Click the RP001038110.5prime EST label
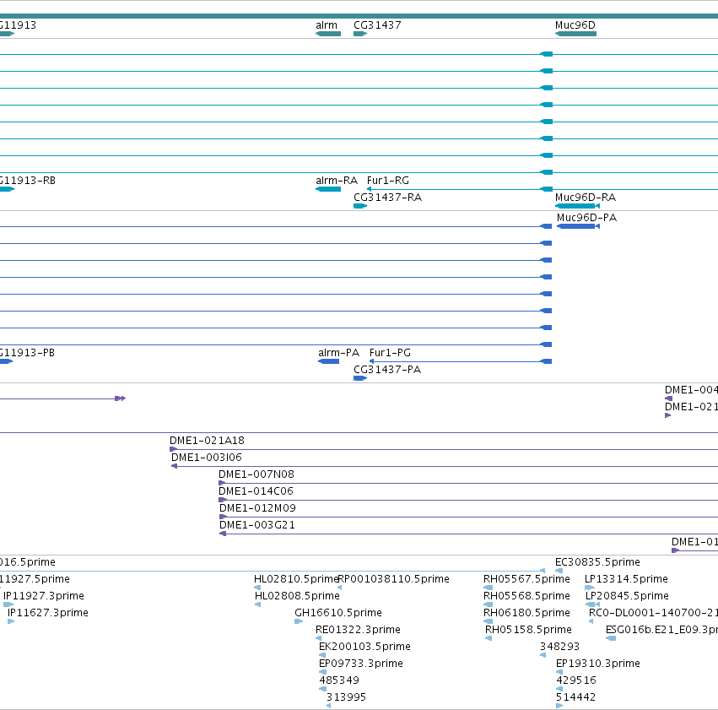Image resolution: width=718 pixels, height=710 pixels. pyautogui.click(x=394, y=579)
